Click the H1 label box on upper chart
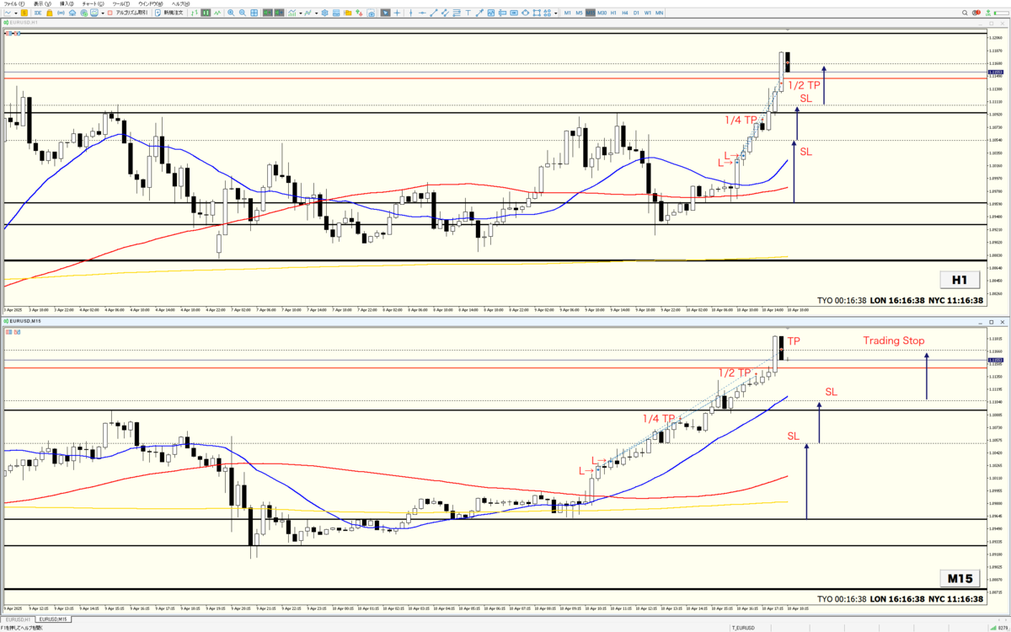The image size is (1011, 632). (x=960, y=279)
